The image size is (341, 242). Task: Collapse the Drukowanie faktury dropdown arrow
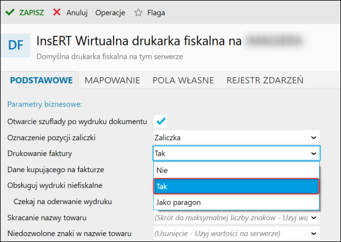point(313,154)
